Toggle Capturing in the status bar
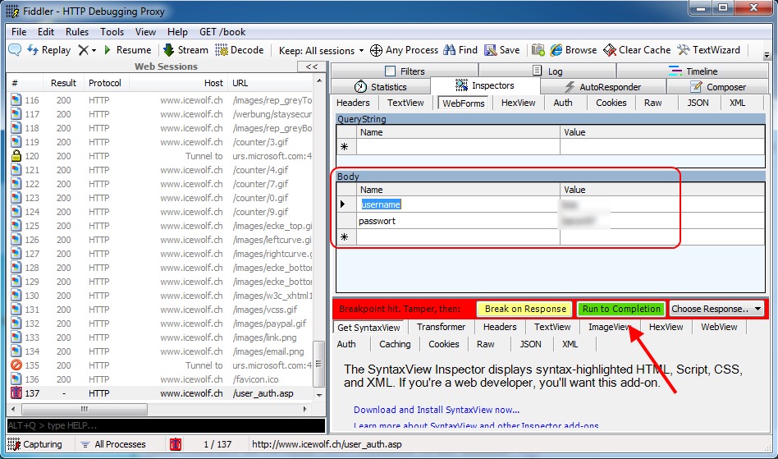The width and height of the screenshot is (778, 459). tap(34, 444)
